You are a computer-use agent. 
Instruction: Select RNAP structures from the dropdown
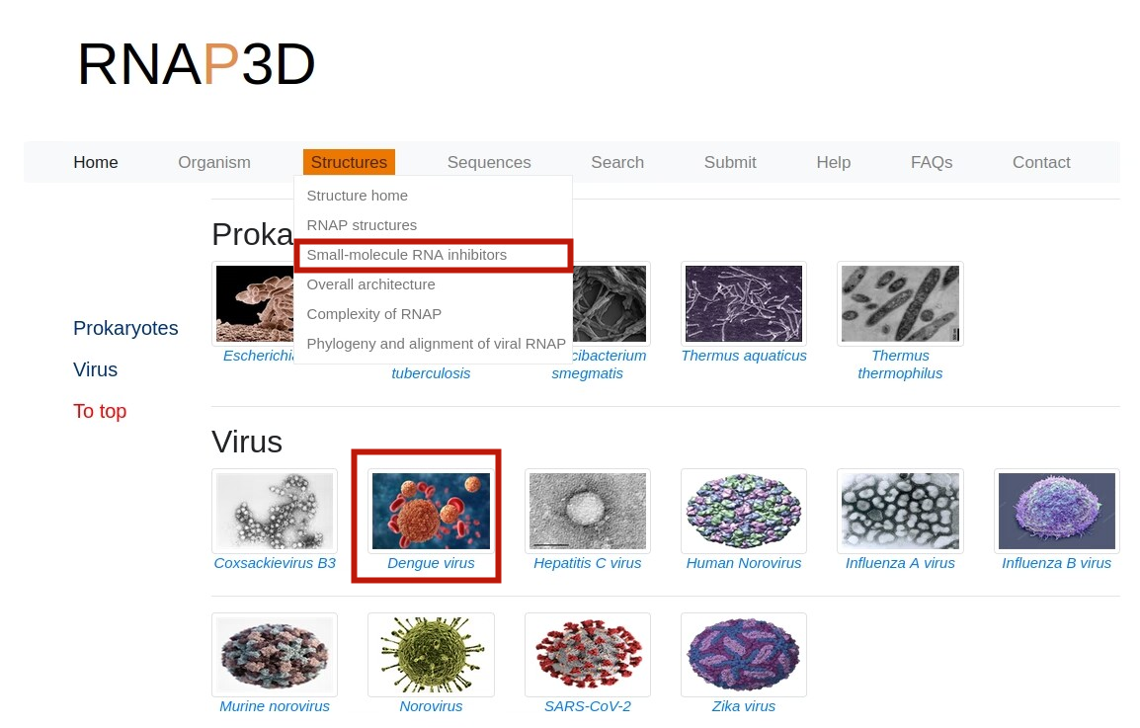362,225
